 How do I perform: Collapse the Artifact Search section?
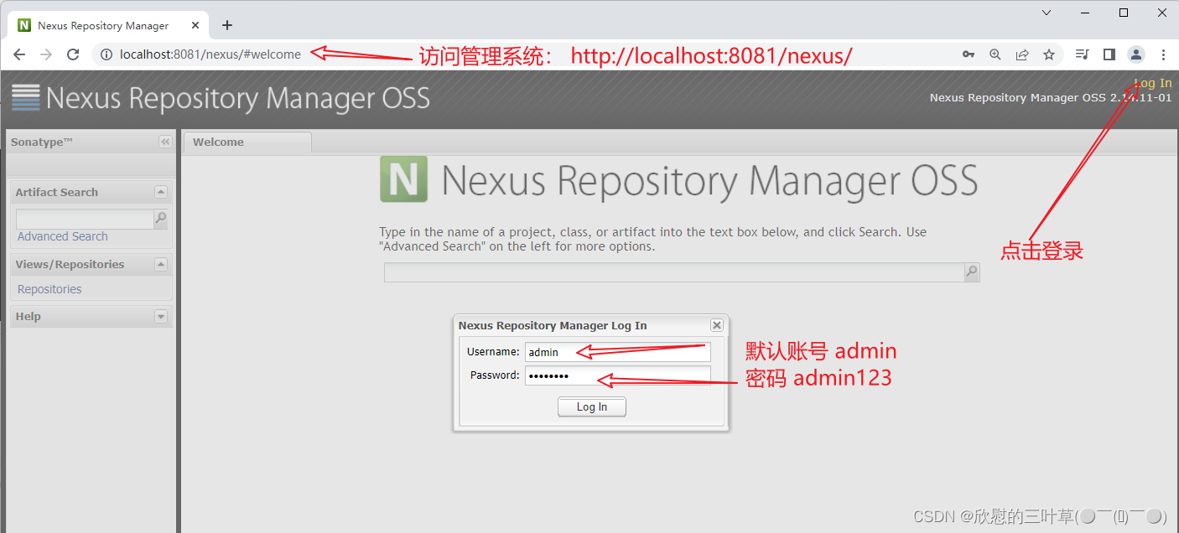tap(161, 192)
